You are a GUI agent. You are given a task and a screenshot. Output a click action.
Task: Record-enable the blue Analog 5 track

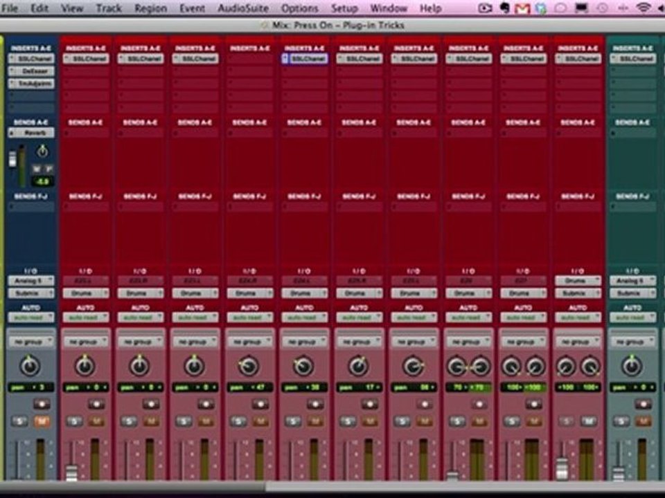click(42, 404)
